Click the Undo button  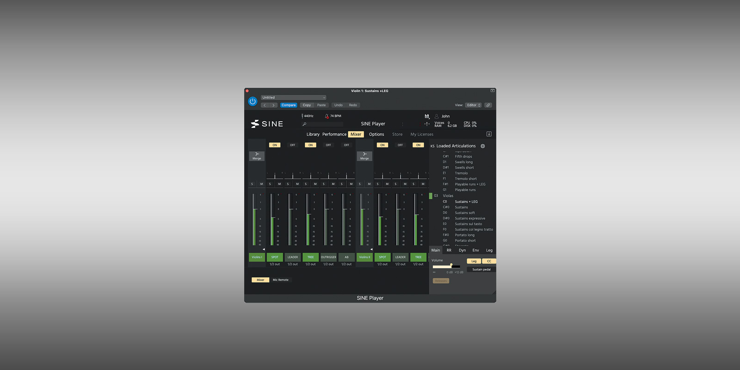point(339,105)
